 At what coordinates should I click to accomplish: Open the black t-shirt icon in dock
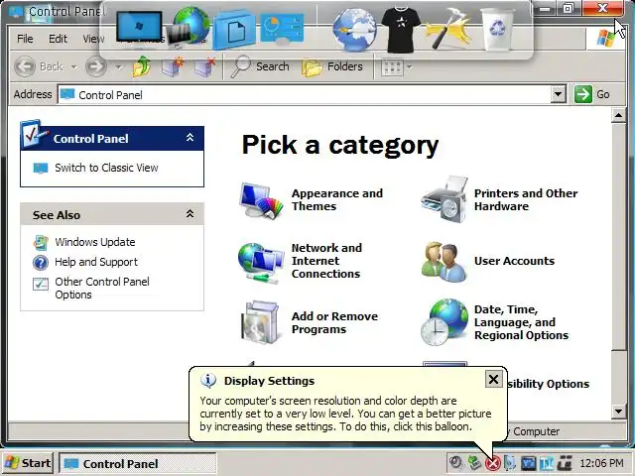(x=401, y=29)
